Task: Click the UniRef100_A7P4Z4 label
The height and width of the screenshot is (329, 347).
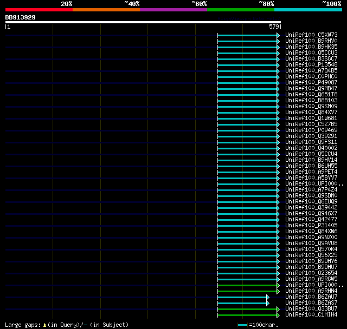Action: pos(311,190)
